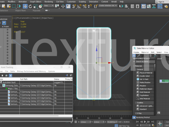The image size is (169, 127).
Task: Select Ink 'n Paint material
Action: 145,79
